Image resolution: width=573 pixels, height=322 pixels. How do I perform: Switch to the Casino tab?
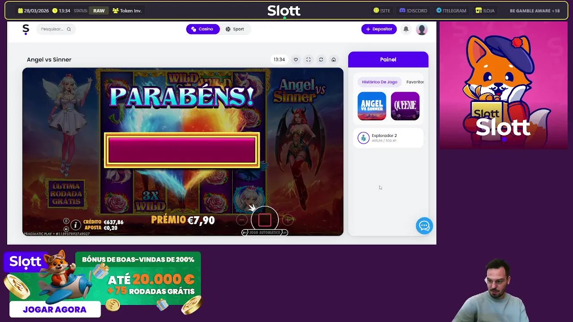pos(203,29)
